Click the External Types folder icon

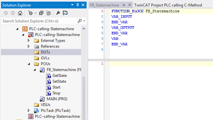point(36,41)
